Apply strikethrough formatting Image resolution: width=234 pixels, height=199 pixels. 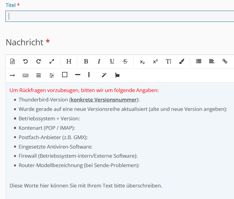pyautogui.click(x=125, y=61)
